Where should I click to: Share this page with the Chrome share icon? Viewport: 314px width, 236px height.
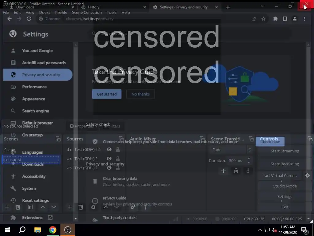tap(254, 19)
